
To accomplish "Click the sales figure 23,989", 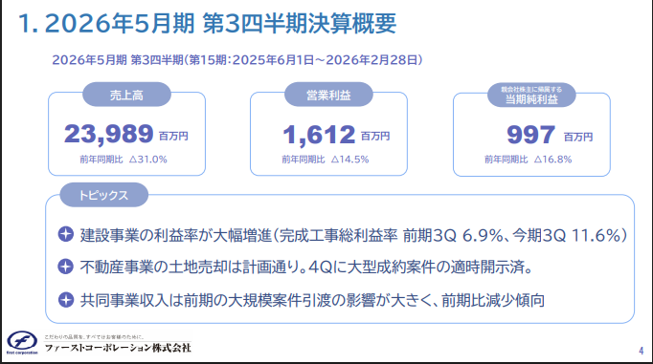I will click(109, 134).
